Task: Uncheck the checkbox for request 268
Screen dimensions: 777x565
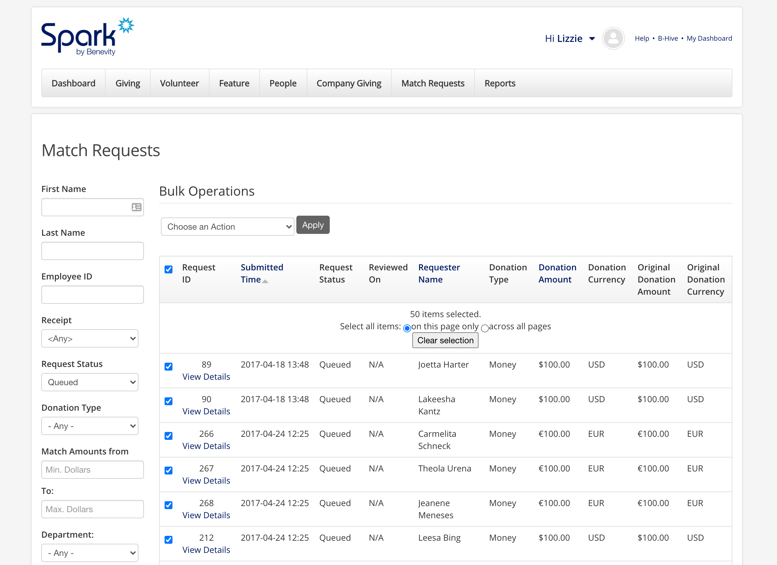Action: coord(169,505)
